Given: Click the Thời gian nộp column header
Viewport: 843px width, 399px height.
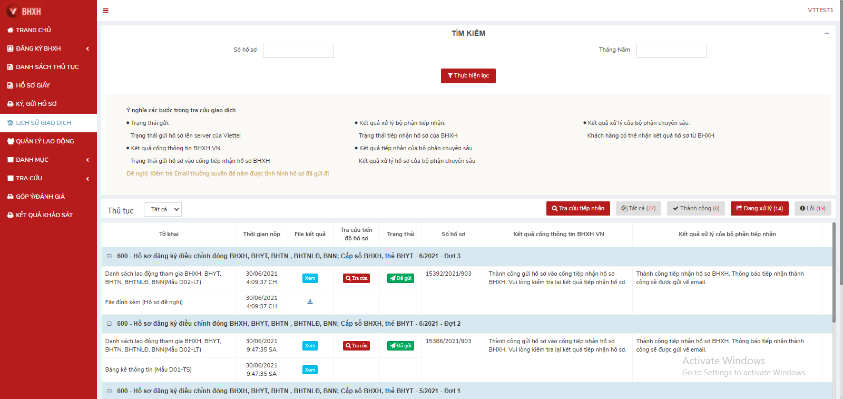Looking at the screenshot, I should (x=261, y=234).
